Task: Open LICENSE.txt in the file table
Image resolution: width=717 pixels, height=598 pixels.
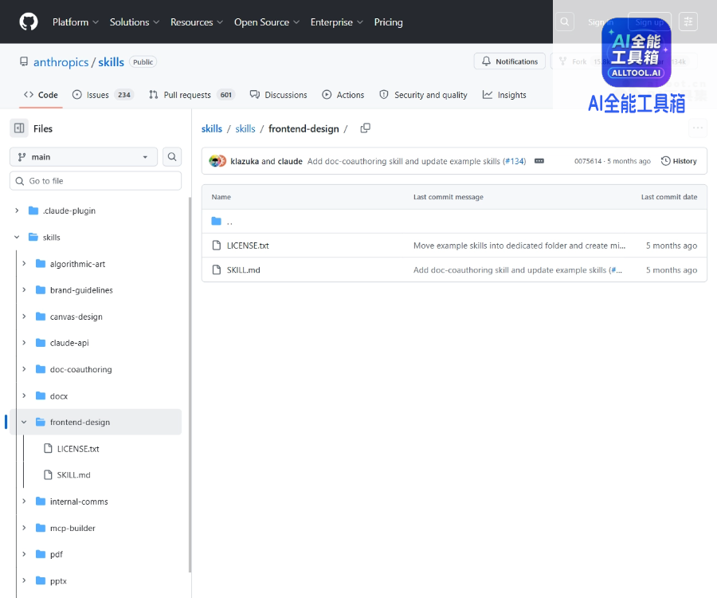Action: (248, 246)
